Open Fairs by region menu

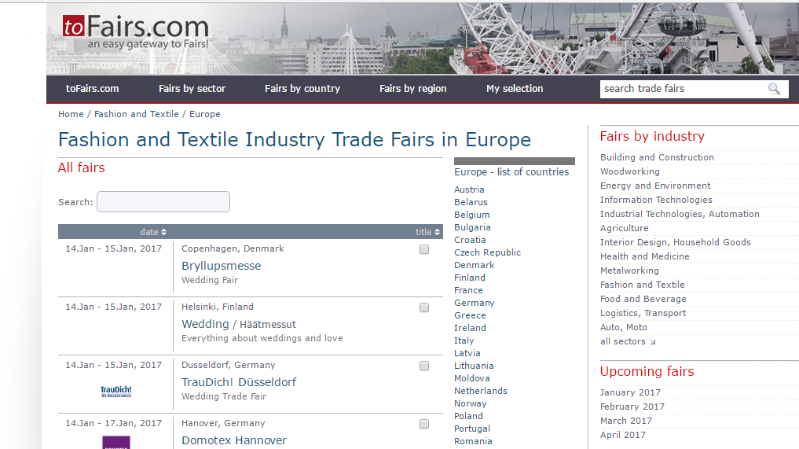(412, 89)
